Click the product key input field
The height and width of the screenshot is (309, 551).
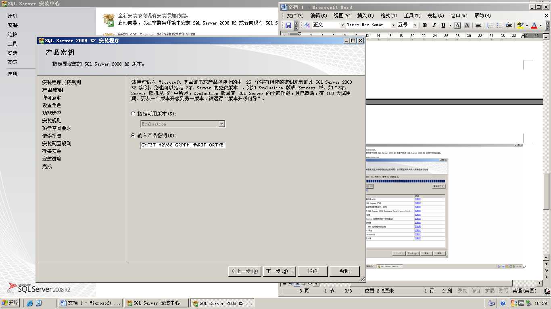(x=183, y=145)
